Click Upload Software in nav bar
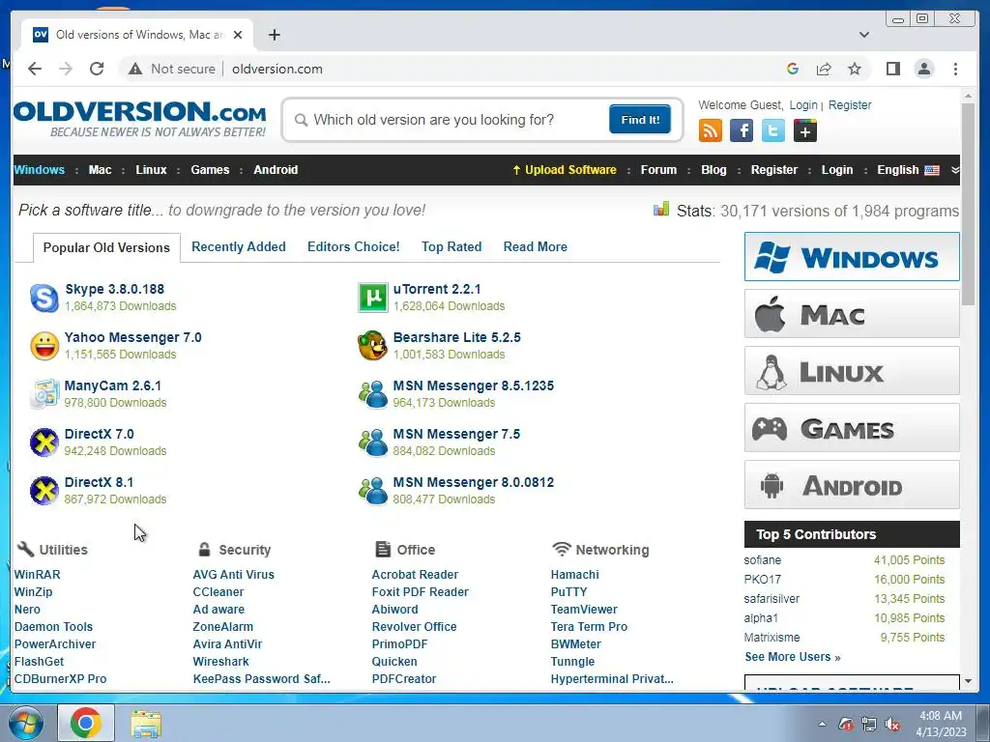The image size is (990, 742). 565,170
